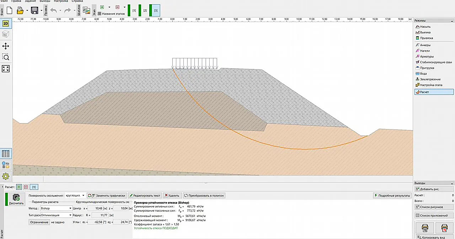Open the Поверхность скольжения dropdown
Image resolution: width=455 pixels, height=239 pixels.
75,196
